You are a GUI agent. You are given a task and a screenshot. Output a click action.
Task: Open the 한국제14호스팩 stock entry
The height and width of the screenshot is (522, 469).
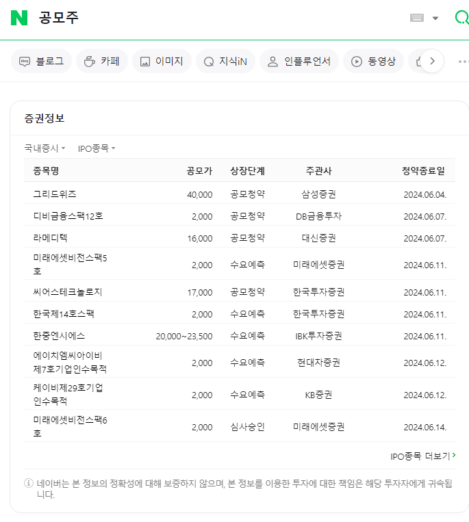coord(64,314)
